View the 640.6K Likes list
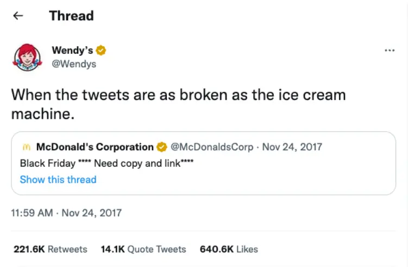This screenshot has width=408, height=267. coord(229,249)
